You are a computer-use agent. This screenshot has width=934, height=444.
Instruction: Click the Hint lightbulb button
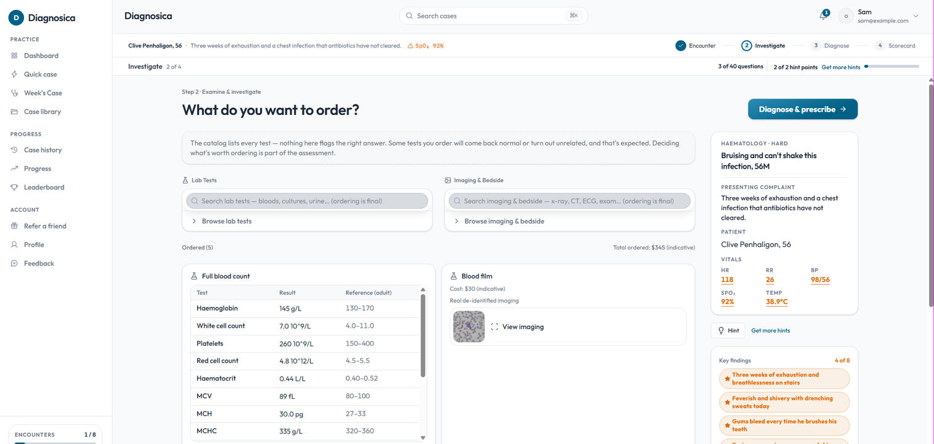click(x=728, y=330)
